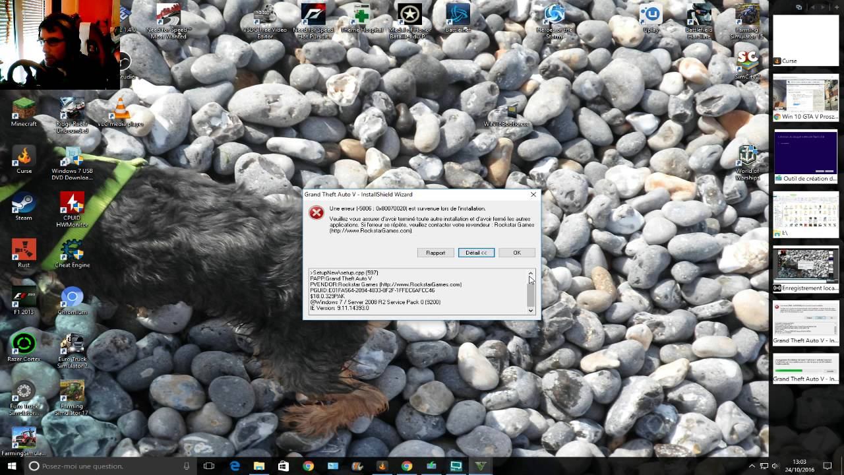Open Battlefield Hardline desktop icon
This screenshot has height=475, width=844.
coord(699,22)
